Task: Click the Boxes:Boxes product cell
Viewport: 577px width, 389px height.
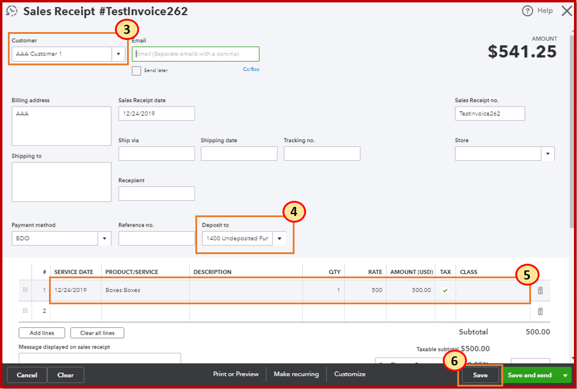Action: pos(145,290)
